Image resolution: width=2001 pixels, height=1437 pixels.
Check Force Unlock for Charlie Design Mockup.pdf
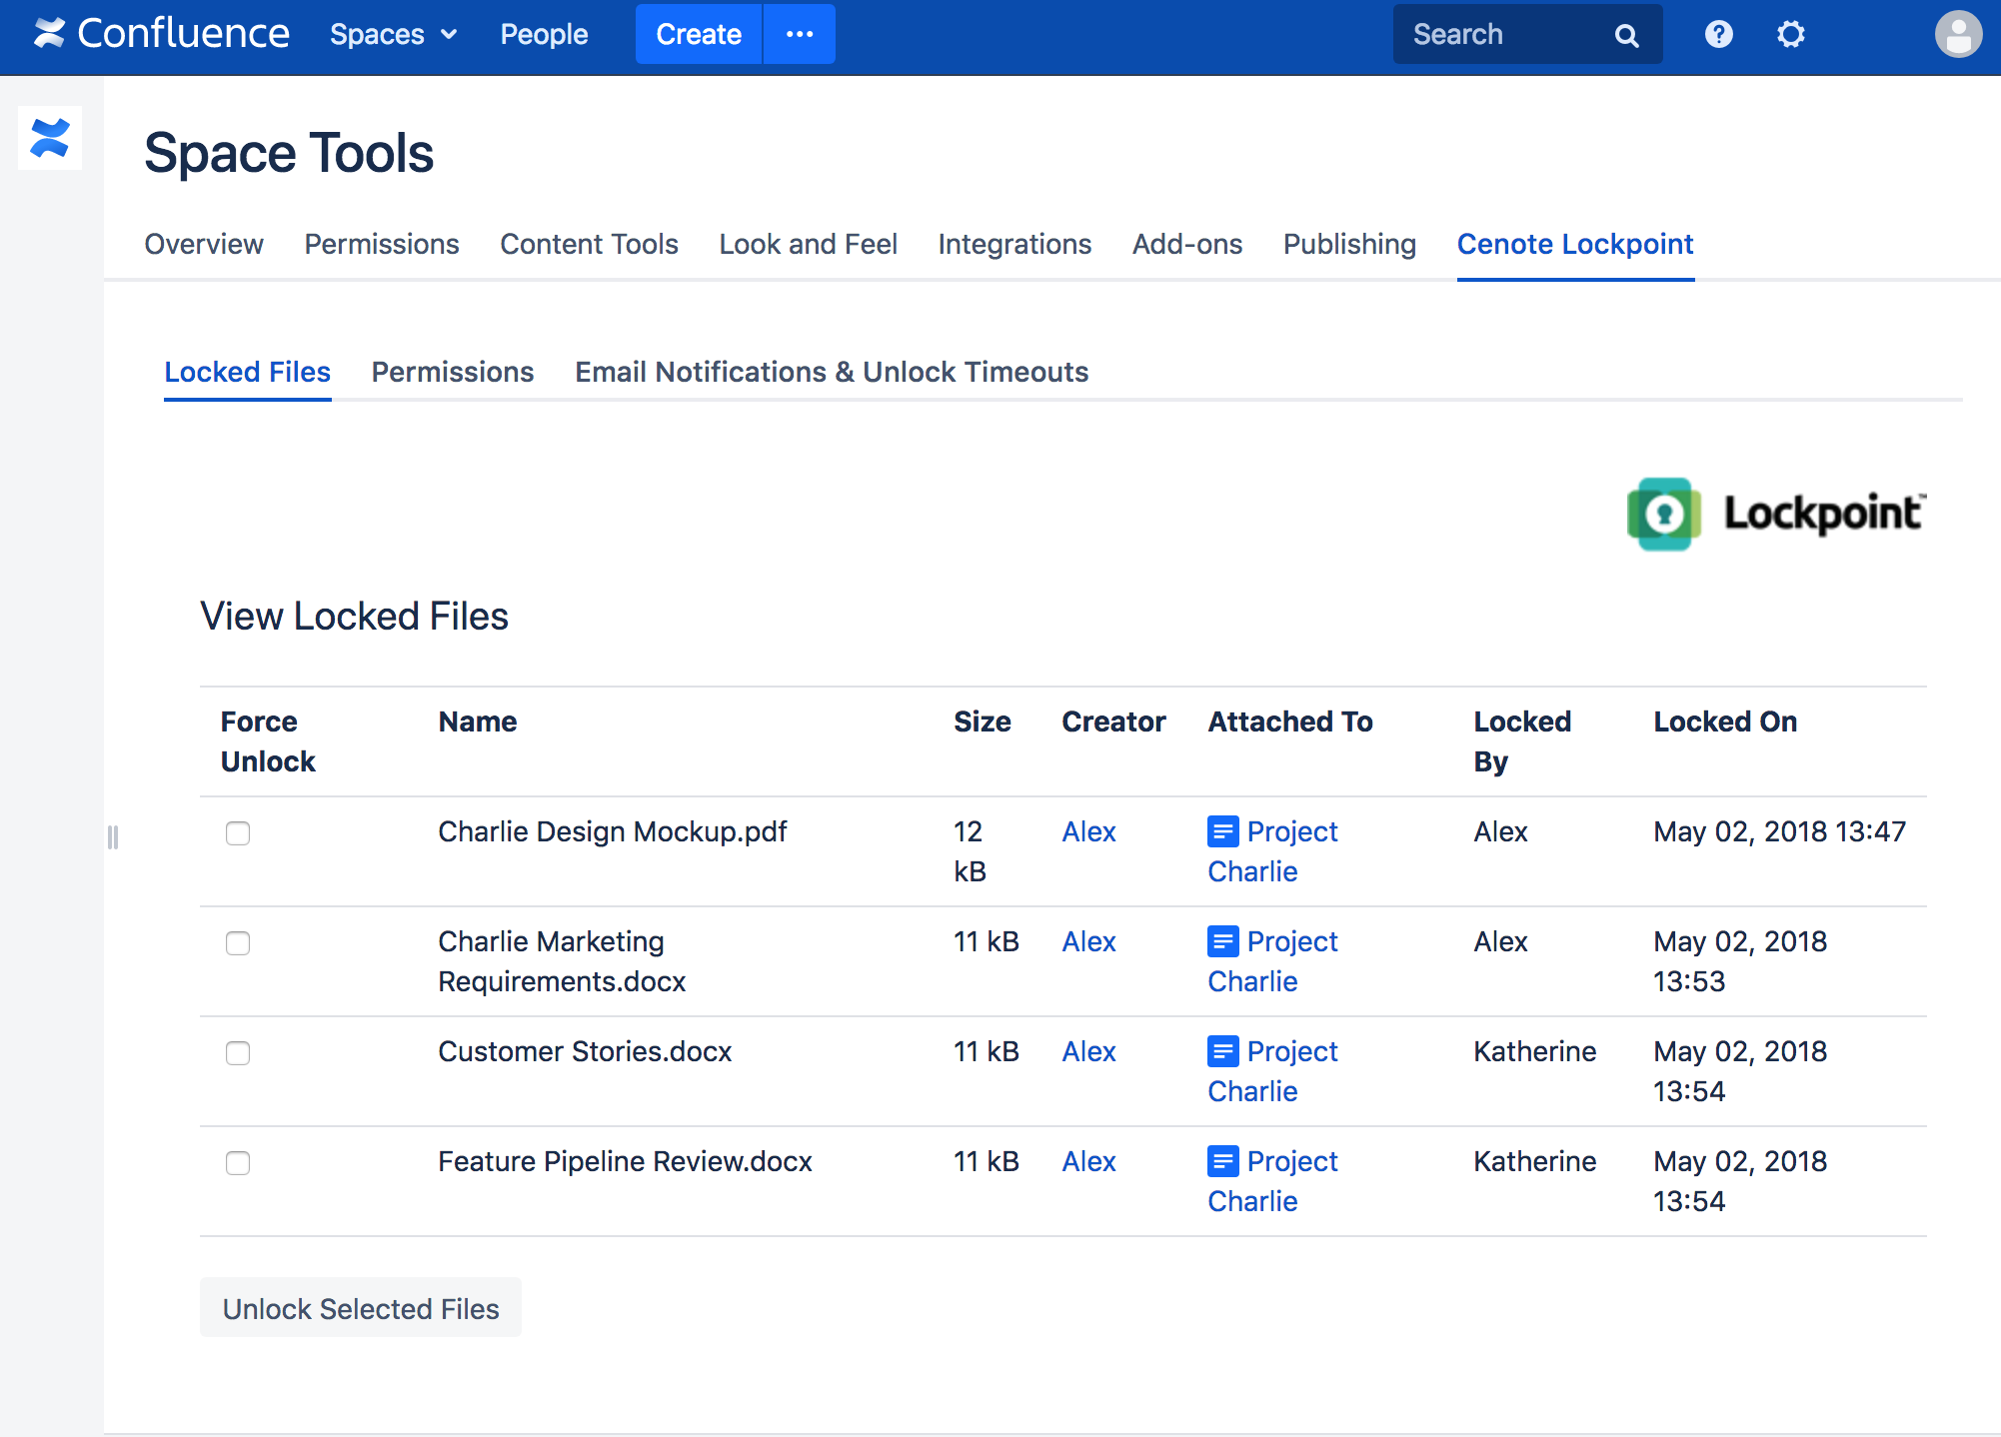[238, 833]
